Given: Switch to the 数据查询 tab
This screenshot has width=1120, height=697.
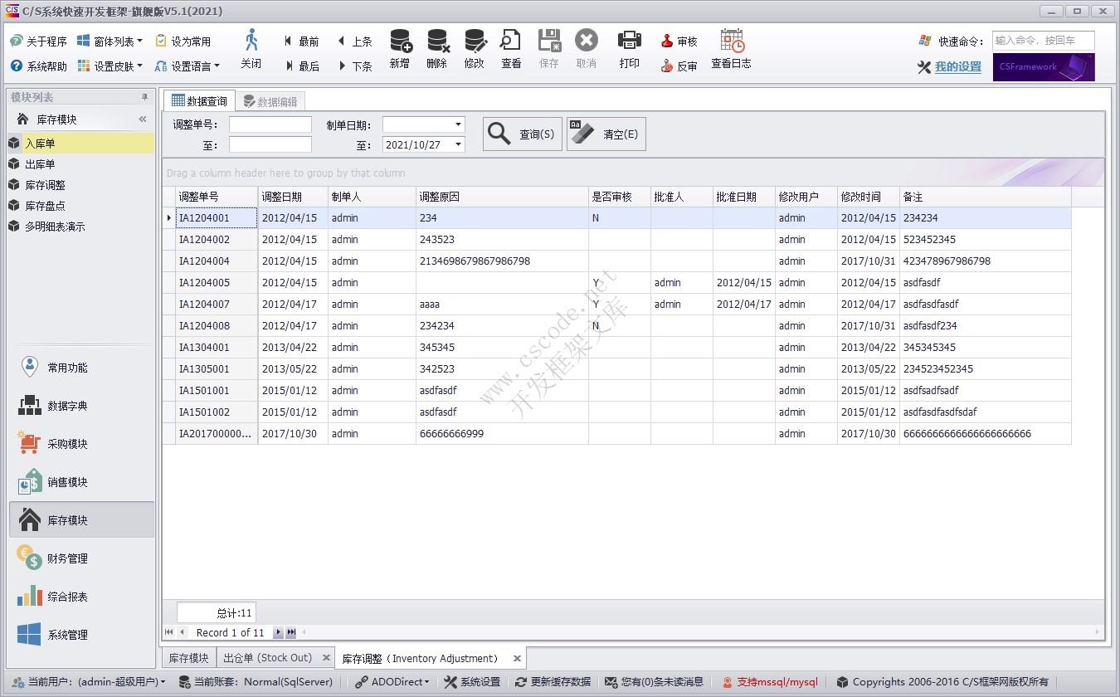Looking at the screenshot, I should 199,101.
